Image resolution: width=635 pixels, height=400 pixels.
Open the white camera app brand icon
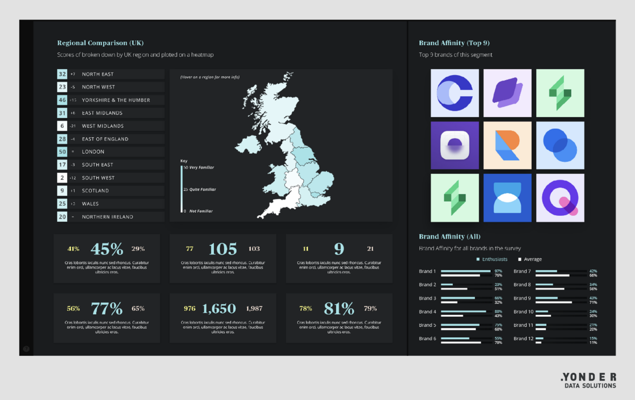click(454, 145)
